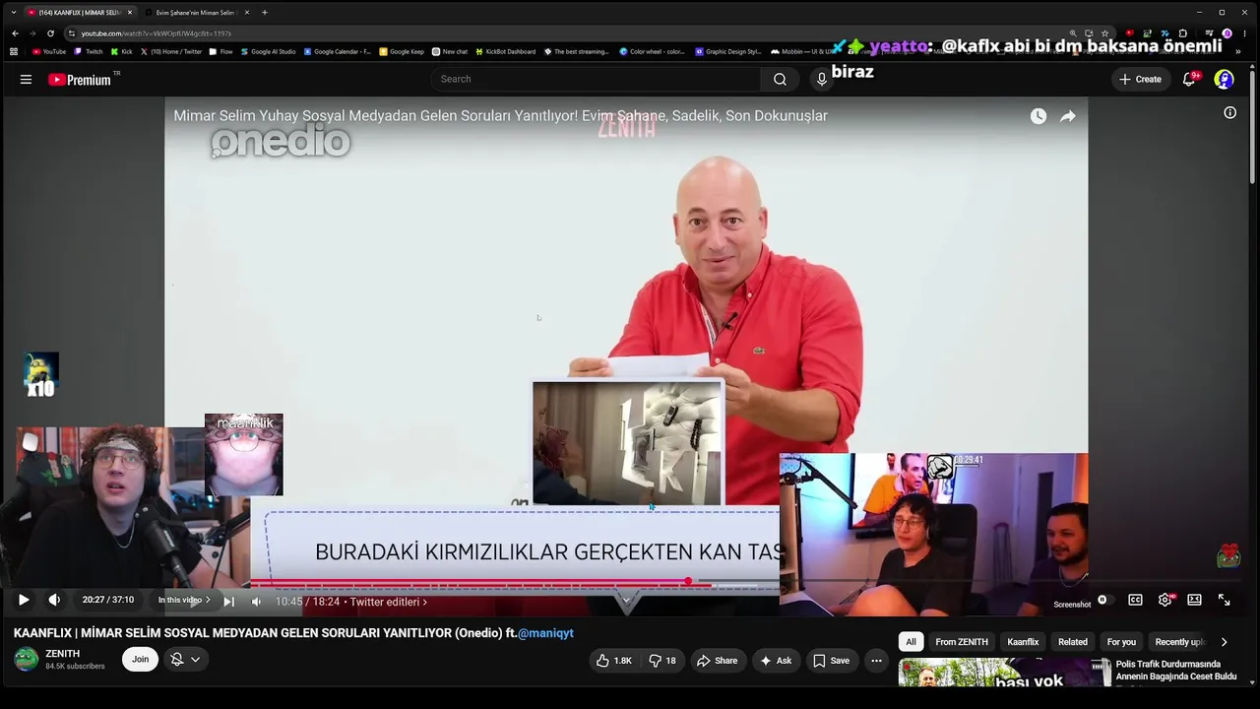This screenshot has width=1260, height=709.
Task: Open the ZENITH channel name link
Action: (63, 654)
